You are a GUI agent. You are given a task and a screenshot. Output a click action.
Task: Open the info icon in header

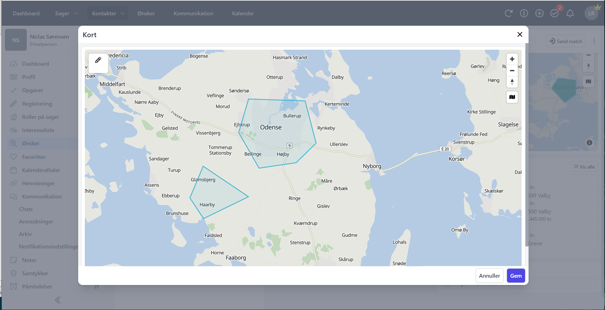pyautogui.click(x=524, y=14)
